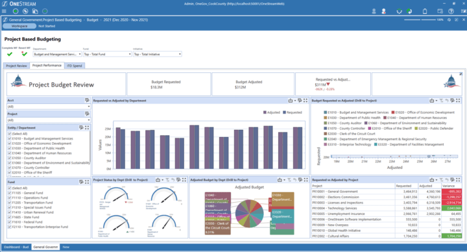Click the documents copy toolbar icon
The height and width of the screenshot is (252, 467).
point(35,11)
